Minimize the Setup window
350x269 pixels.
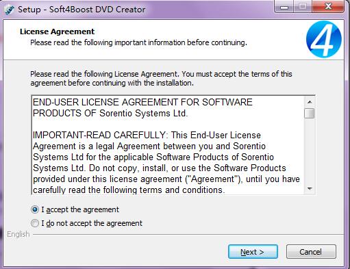pos(284,7)
